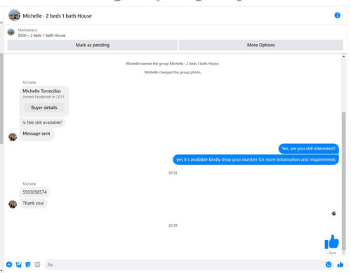
Task: Click the 22:39 timestamp
Action: (x=173, y=225)
